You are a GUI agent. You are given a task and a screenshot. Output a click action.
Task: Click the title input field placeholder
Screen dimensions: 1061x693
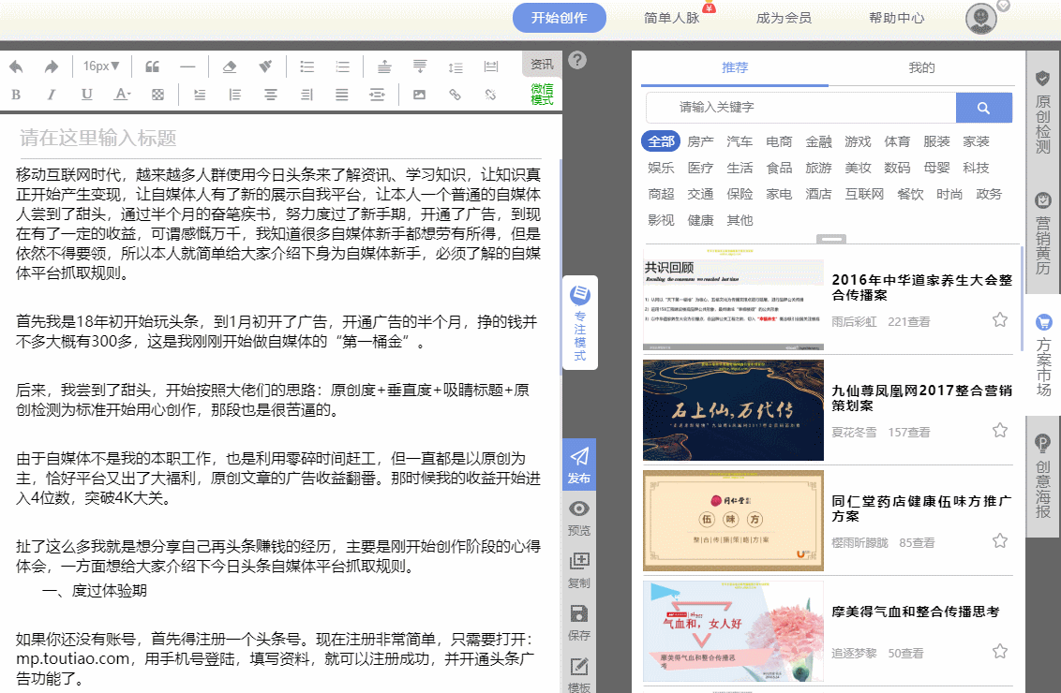(x=281, y=138)
